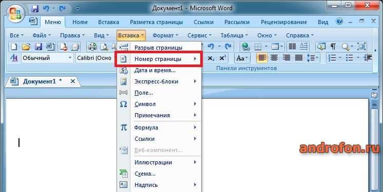Toggle Superscript formatting
This screenshot has width=383, height=192.
coord(222,58)
